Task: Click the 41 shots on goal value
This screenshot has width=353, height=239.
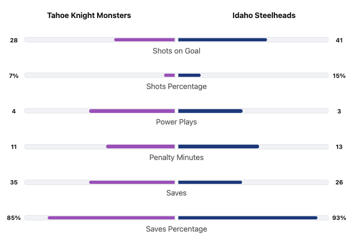Action: pyautogui.click(x=339, y=40)
